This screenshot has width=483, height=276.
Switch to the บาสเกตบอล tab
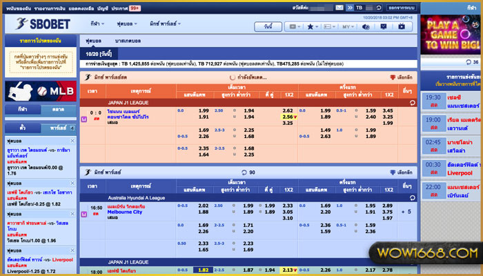click(129, 42)
